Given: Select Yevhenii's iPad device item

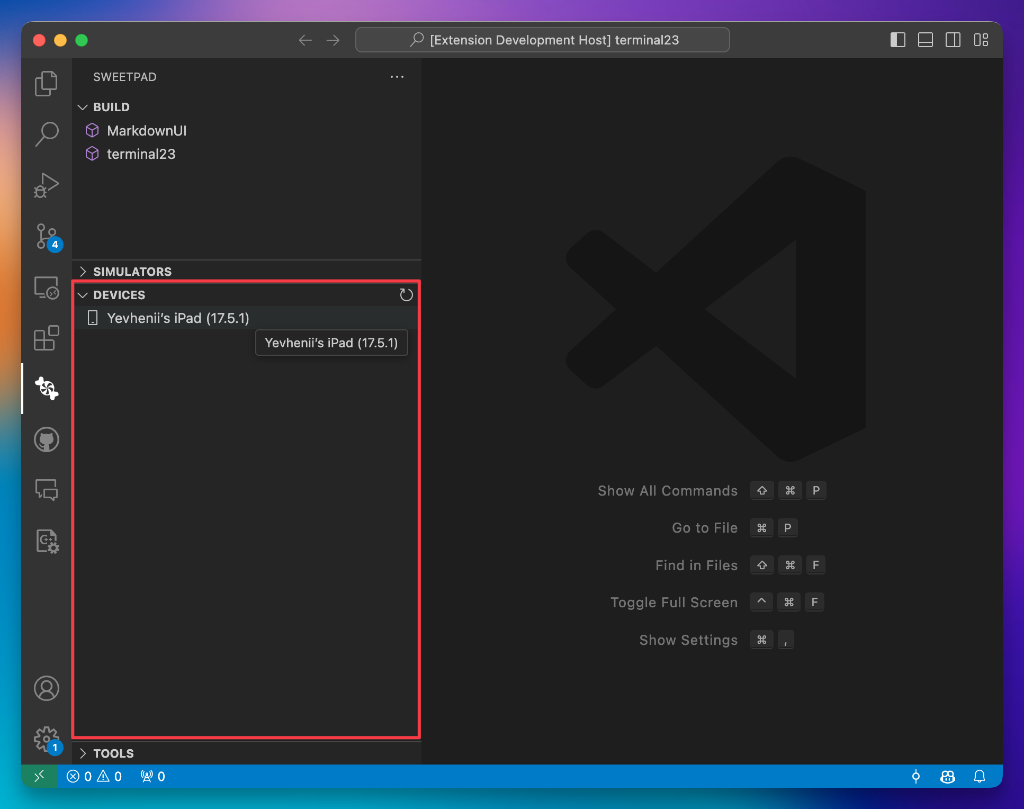Looking at the screenshot, I should click(x=178, y=318).
